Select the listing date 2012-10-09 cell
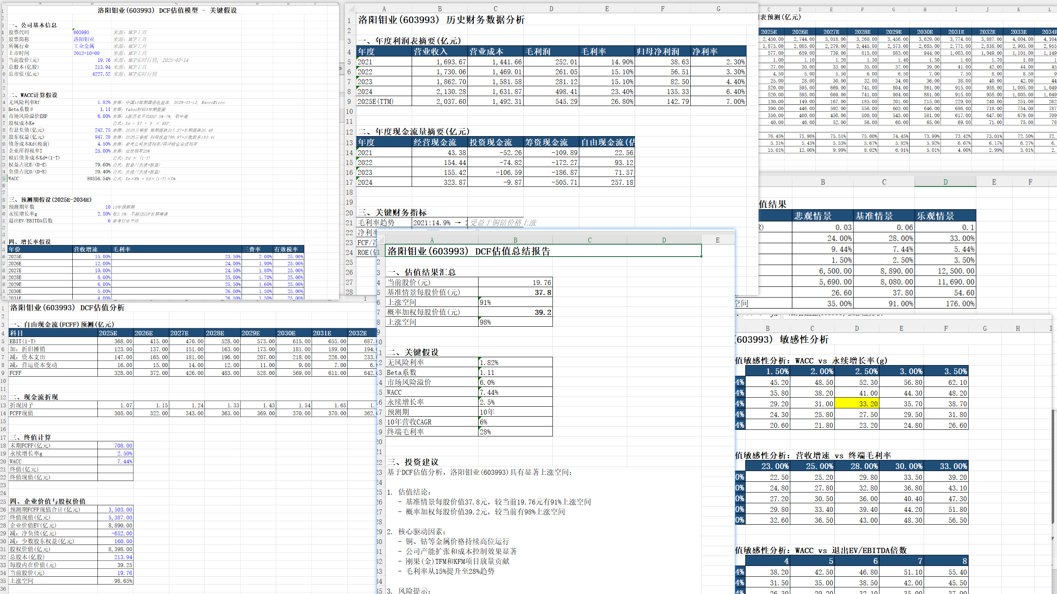1057x594 pixels. click(92, 53)
